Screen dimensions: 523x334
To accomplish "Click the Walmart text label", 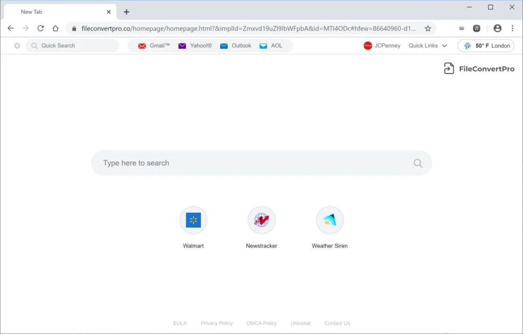I will tap(193, 246).
